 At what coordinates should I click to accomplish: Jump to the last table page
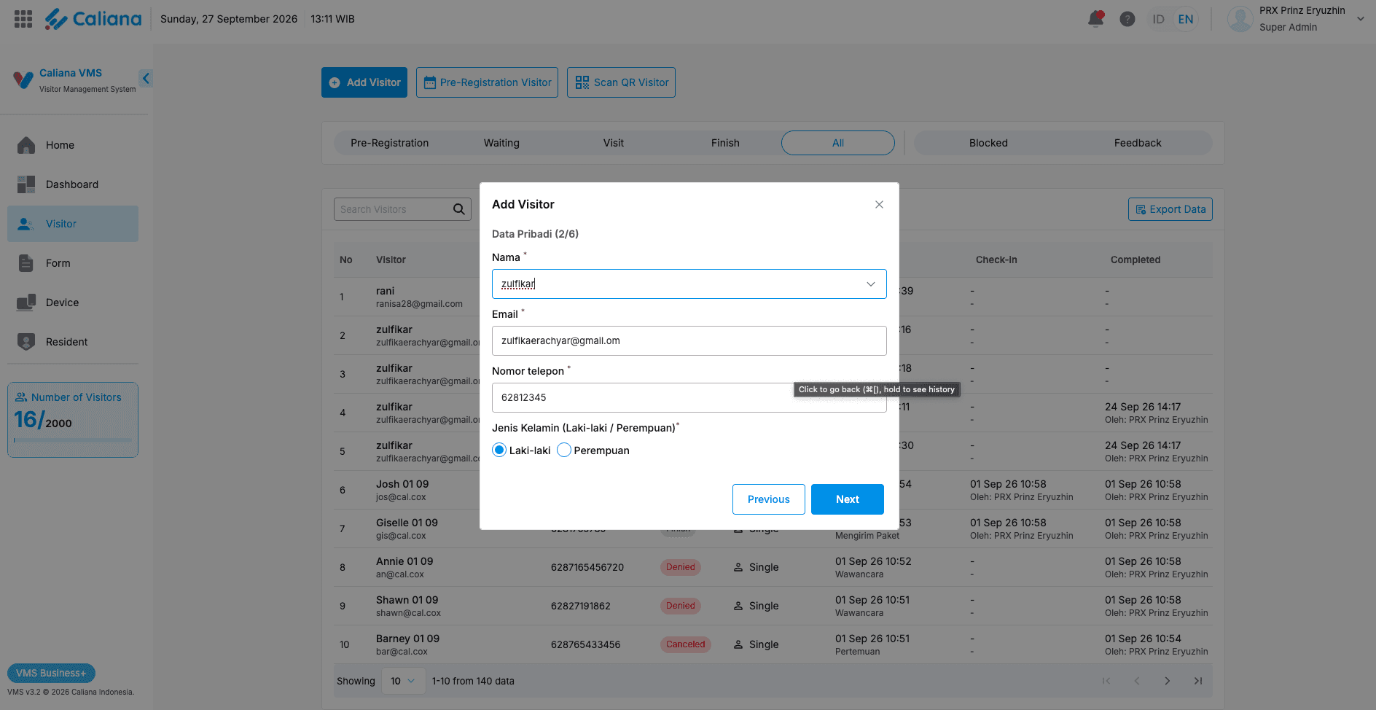point(1198,681)
